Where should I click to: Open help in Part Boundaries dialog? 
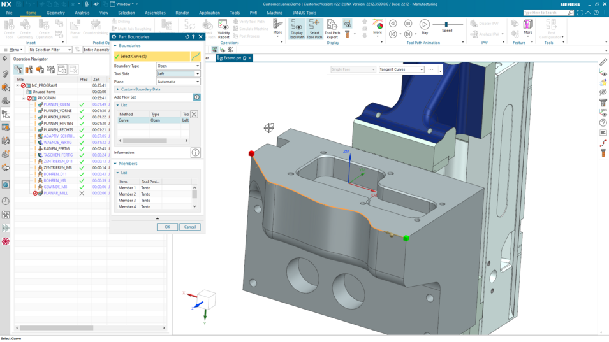193,37
